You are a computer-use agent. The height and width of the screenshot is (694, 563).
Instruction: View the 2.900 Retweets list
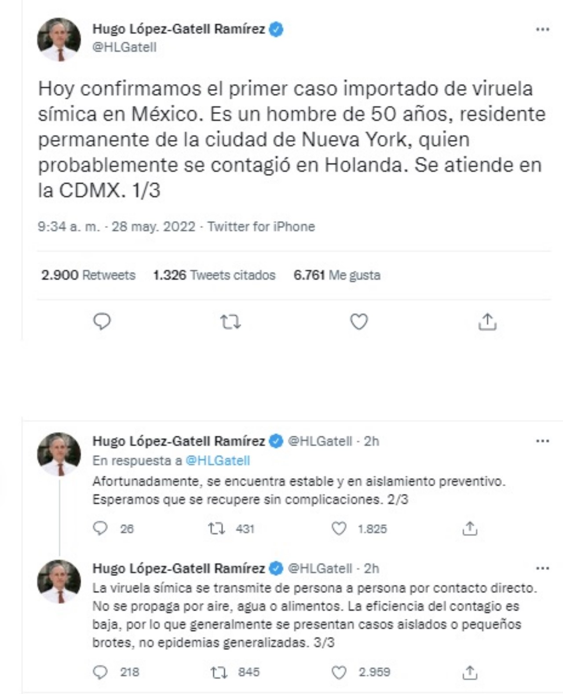pyautogui.click(x=88, y=275)
